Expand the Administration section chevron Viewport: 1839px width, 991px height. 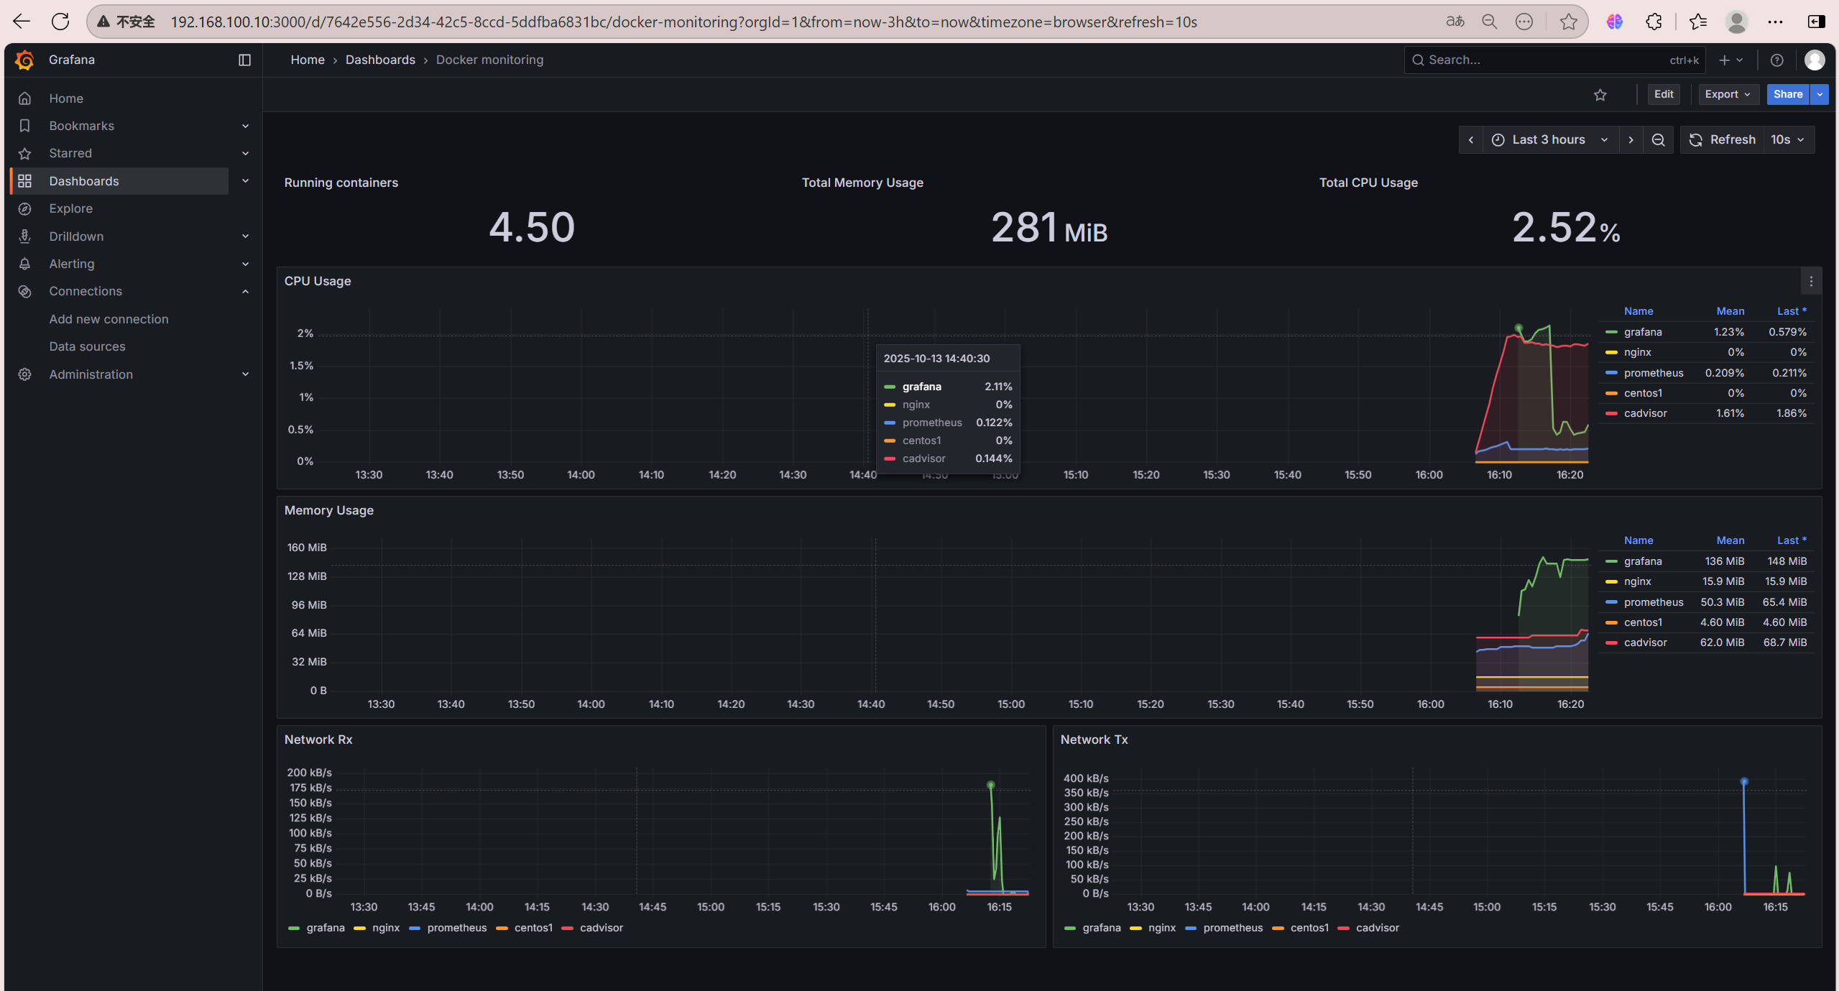(x=245, y=374)
